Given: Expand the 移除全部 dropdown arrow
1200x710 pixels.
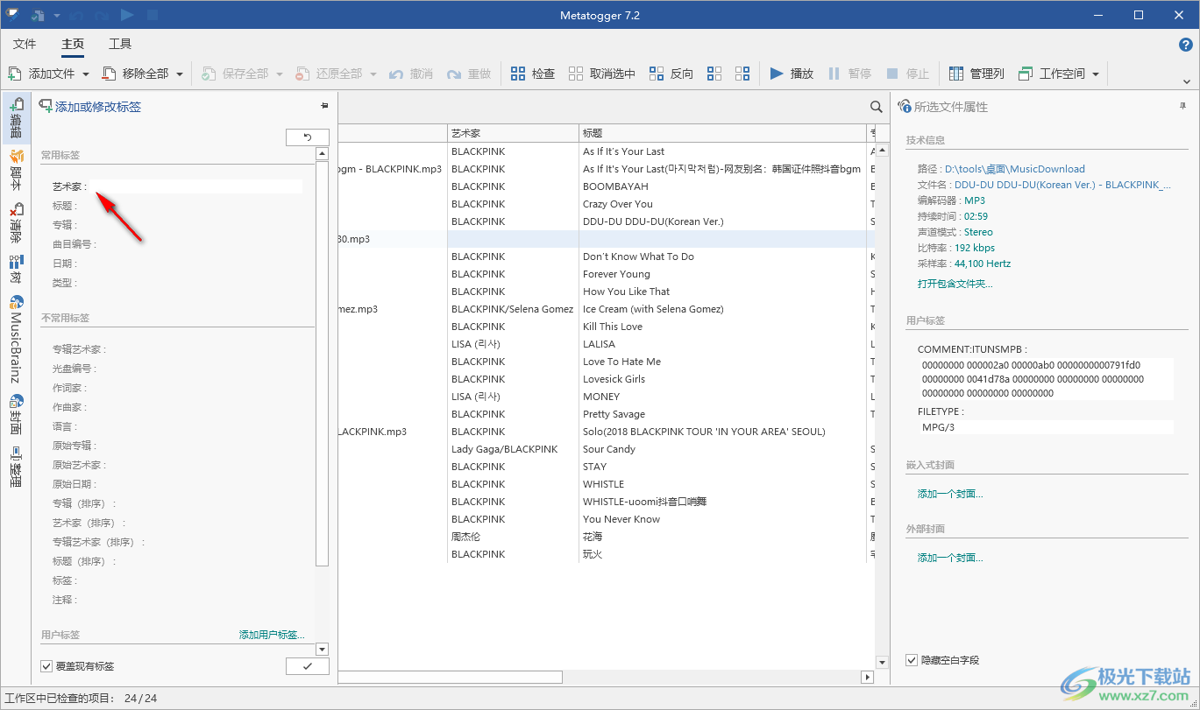Looking at the screenshot, I should (x=180, y=74).
